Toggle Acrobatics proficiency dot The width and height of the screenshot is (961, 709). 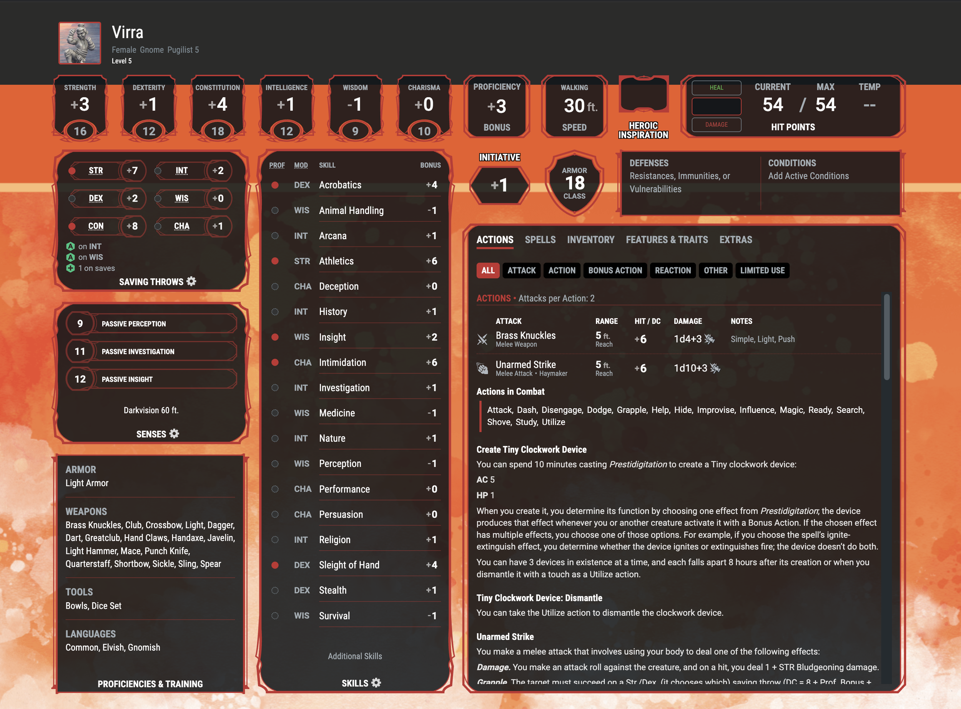275,185
